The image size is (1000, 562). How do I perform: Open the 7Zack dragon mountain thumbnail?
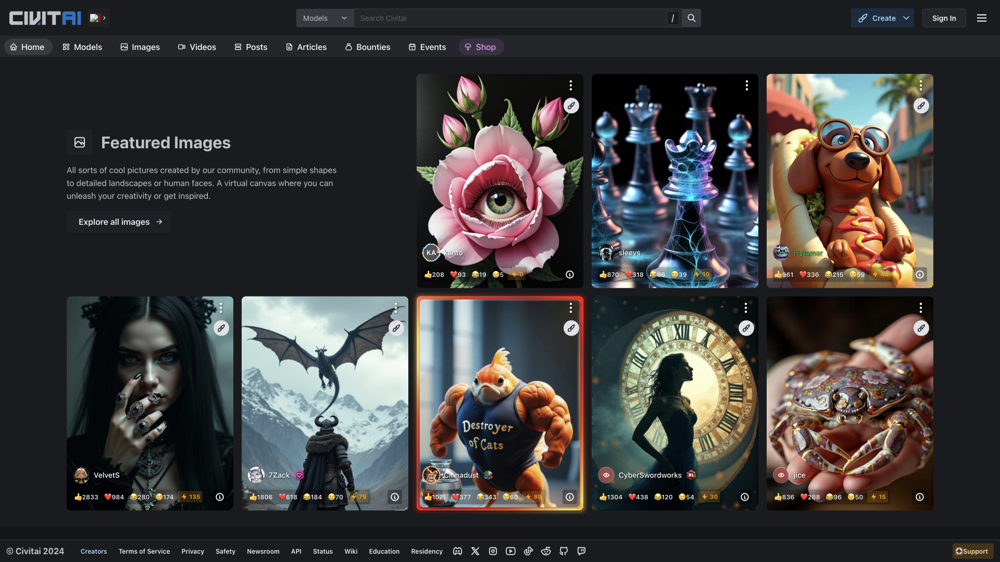(x=325, y=403)
